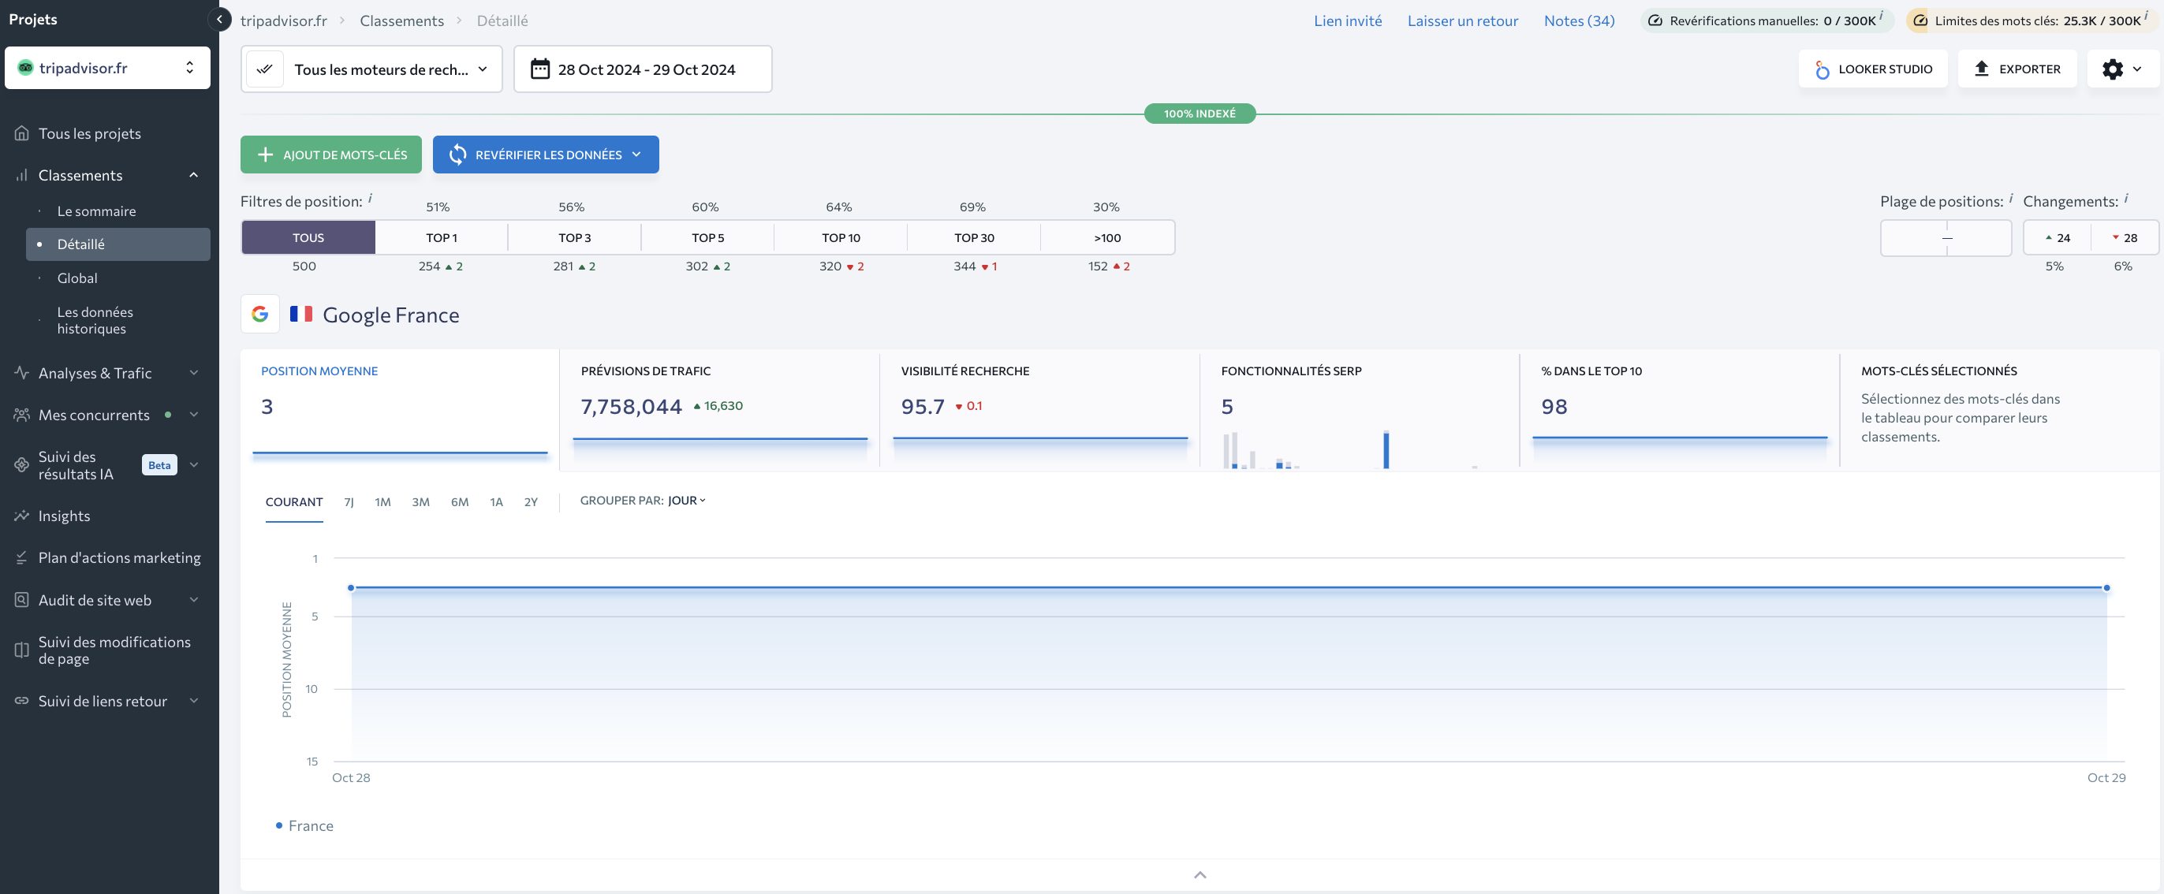Click the Classements bar chart icon
The width and height of the screenshot is (2164, 894).
(22, 176)
